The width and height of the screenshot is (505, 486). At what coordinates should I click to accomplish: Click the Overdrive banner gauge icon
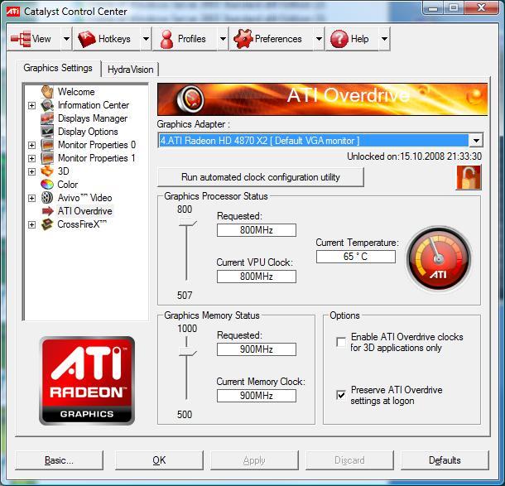pyautogui.click(x=190, y=99)
